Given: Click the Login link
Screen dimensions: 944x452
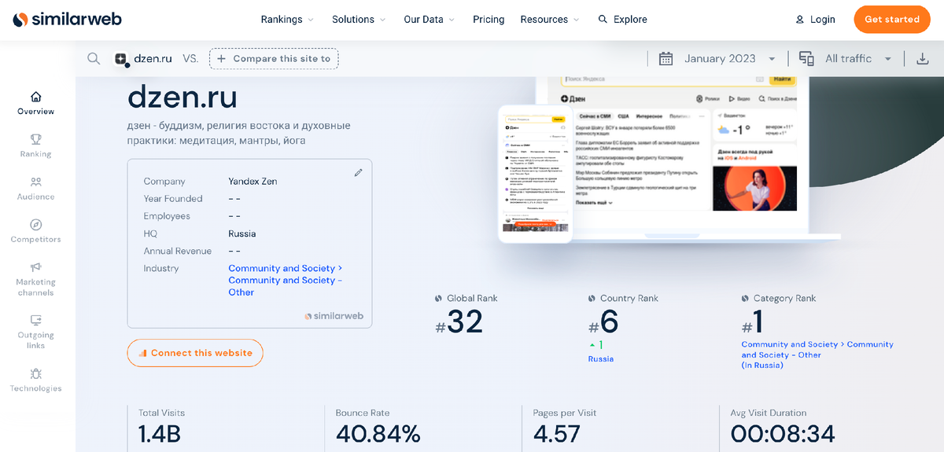Looking at the screenshot, I should 815,20.
